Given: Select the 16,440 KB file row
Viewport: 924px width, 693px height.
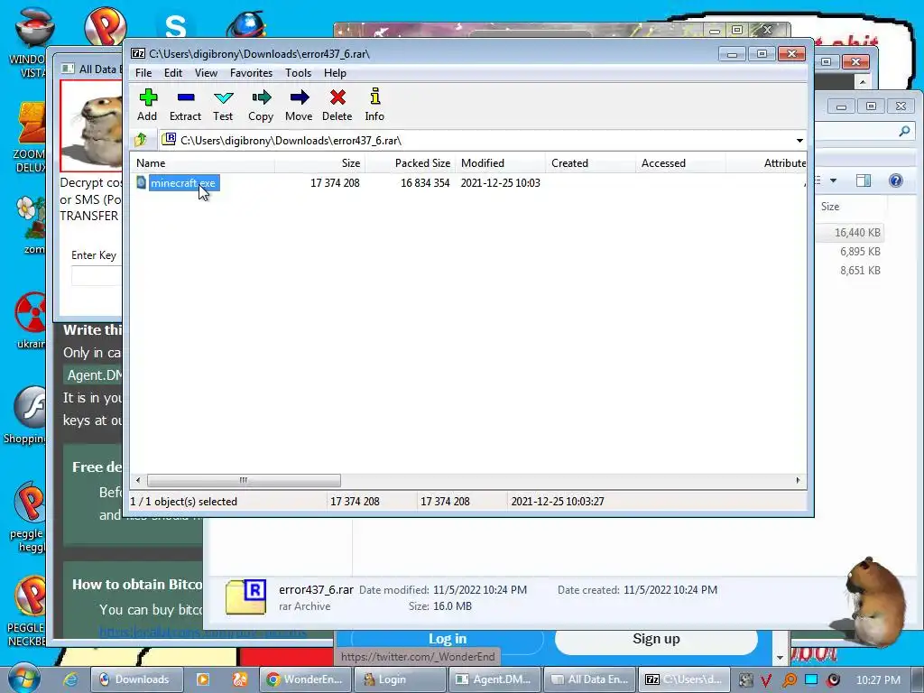Looking at the screenshot, I should pos(850,233).
